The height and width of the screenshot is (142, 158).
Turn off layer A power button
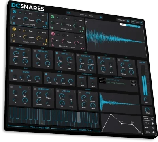[x=14, y=11]
